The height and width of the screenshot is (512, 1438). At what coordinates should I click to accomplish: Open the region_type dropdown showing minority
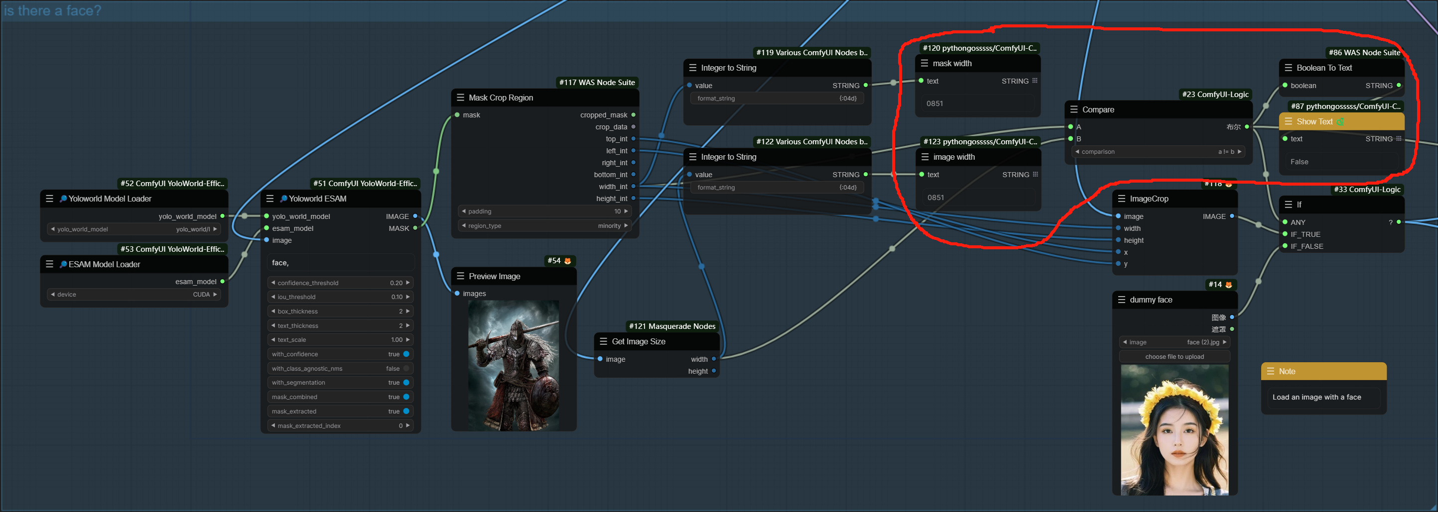pyautogui.click(x=544, y=225)
